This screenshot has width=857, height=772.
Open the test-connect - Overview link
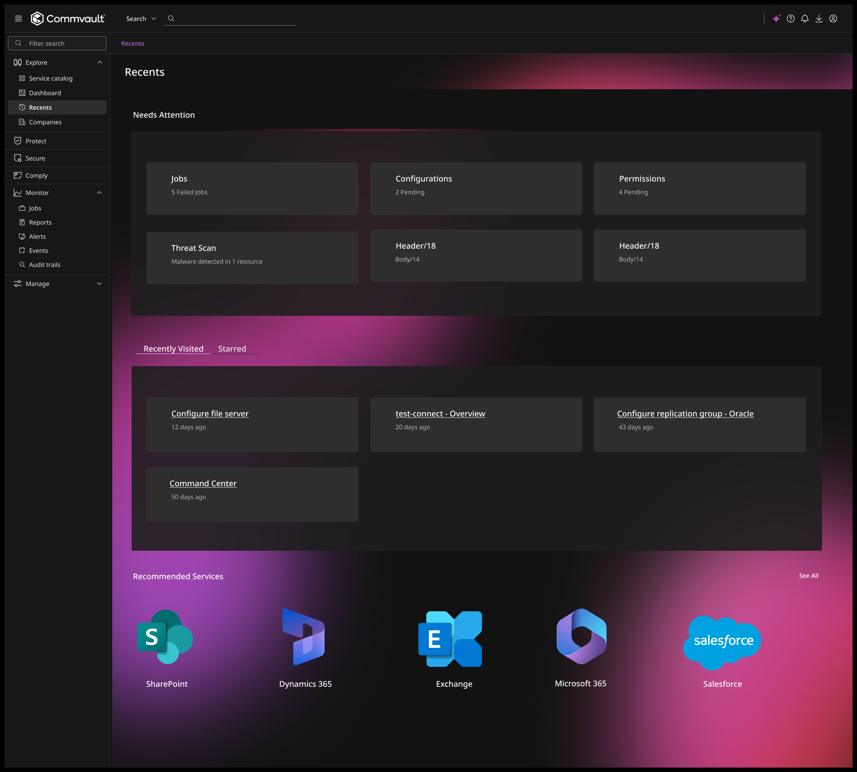(x=440, y=413)
